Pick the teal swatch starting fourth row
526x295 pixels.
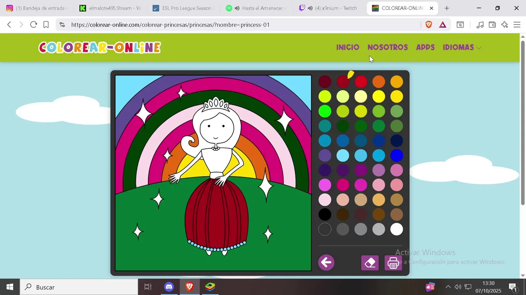tap(325, 126)
